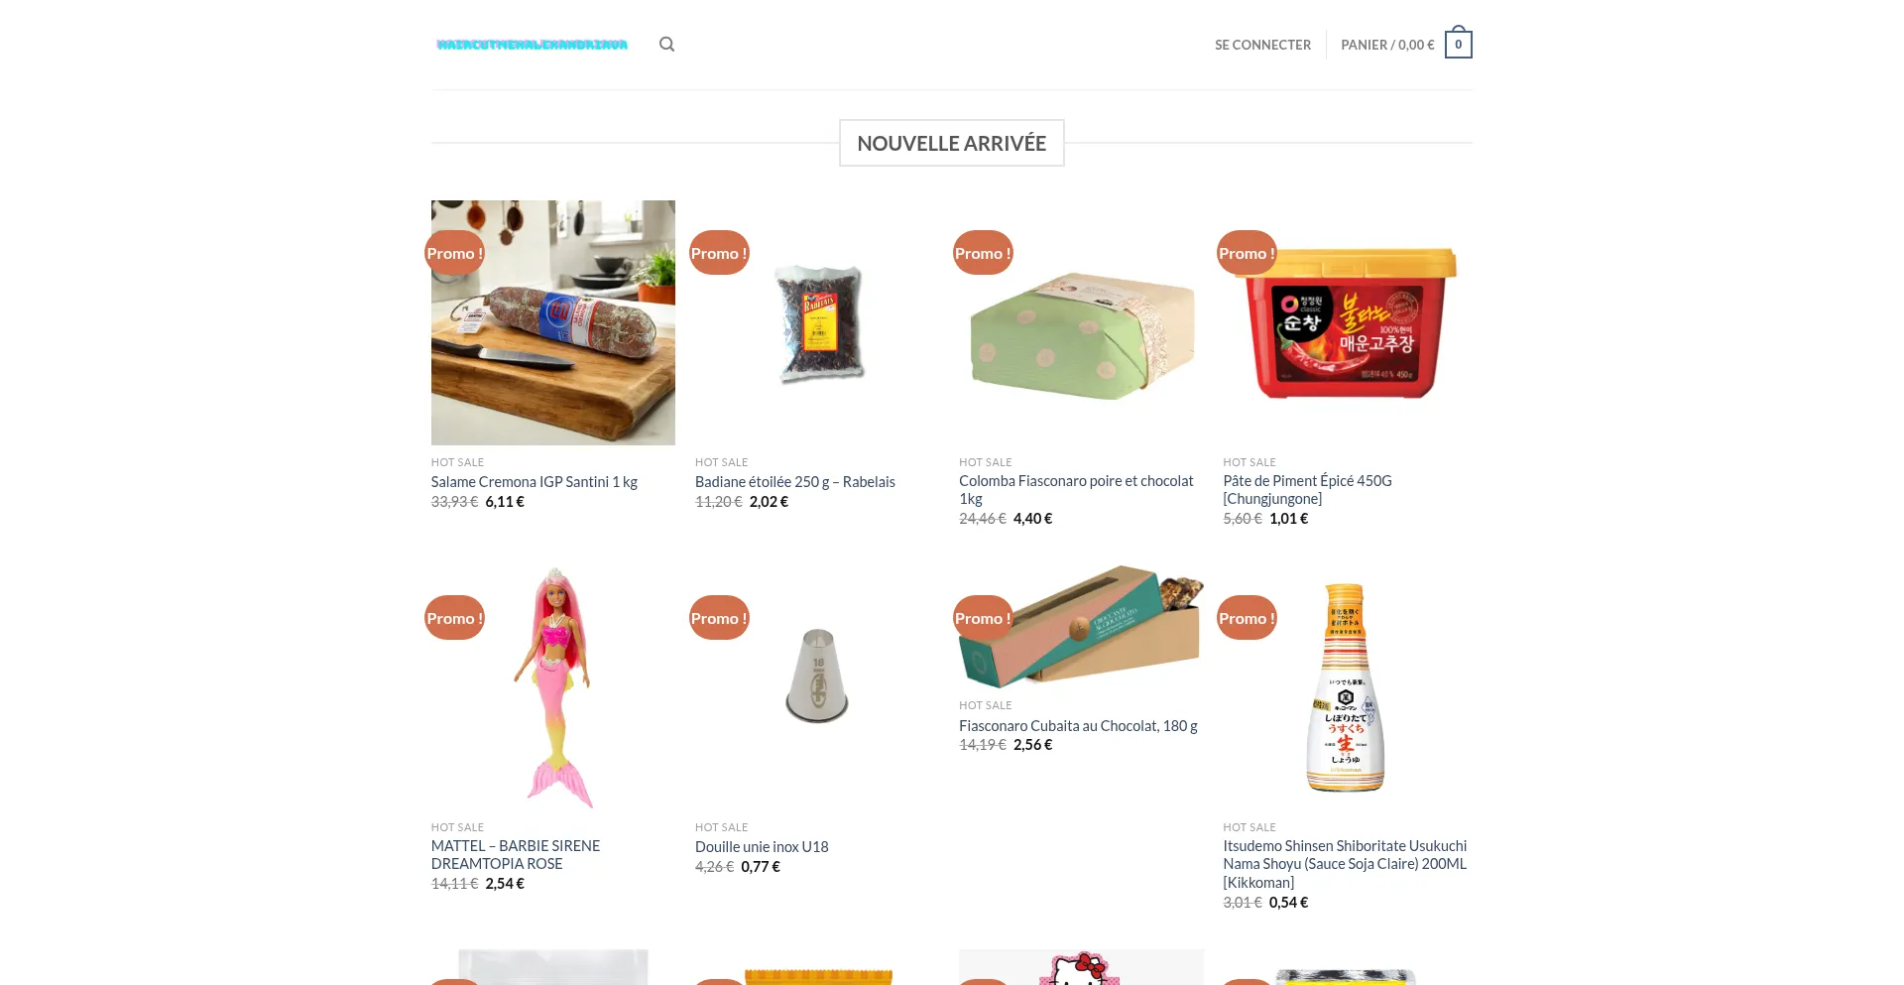Click the Promo badge on the Barbie Sirene product
The image size is (1904, 985).
click(454, 618)
